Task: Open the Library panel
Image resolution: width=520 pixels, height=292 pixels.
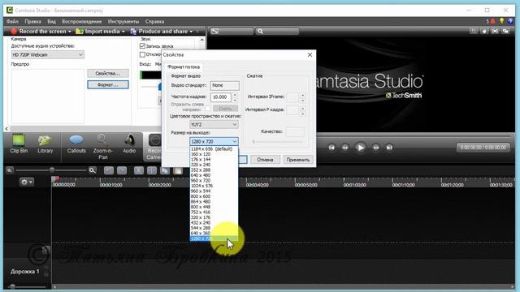Action: tap(45, 144)
